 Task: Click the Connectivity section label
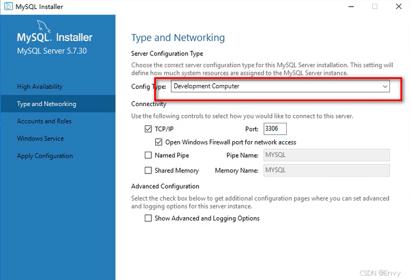[x=149, y=104]
